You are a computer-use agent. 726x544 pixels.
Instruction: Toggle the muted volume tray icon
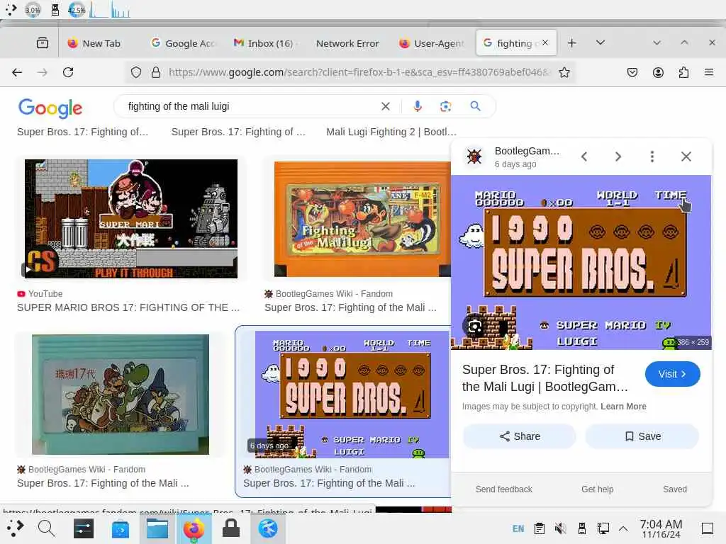(x=560, y=528)
